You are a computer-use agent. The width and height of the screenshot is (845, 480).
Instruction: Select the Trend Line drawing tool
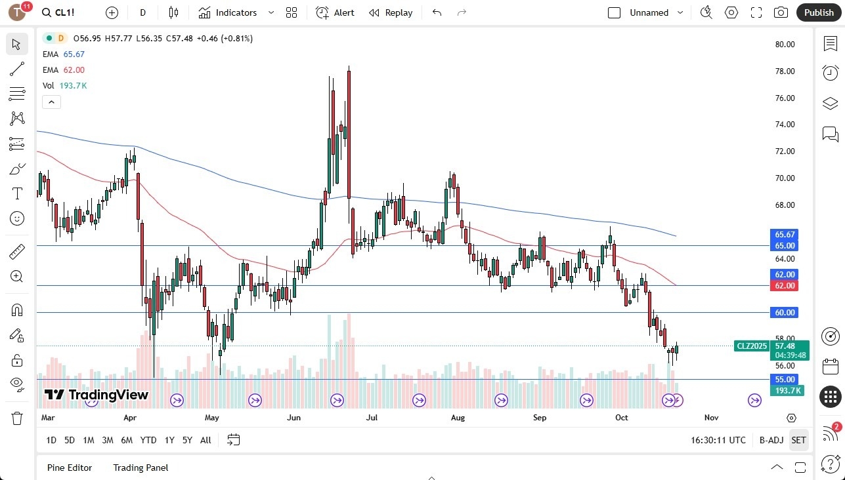[x=16, y=69]
